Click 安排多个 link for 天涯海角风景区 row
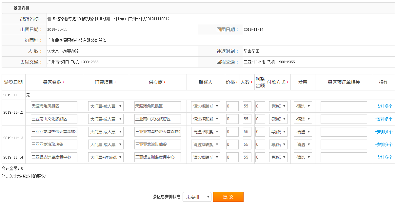The width and height of the screenshot is (397, 211). tap(384, 106)
